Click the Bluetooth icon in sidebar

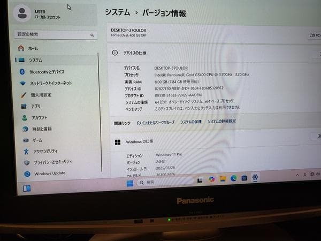point(22,72)
